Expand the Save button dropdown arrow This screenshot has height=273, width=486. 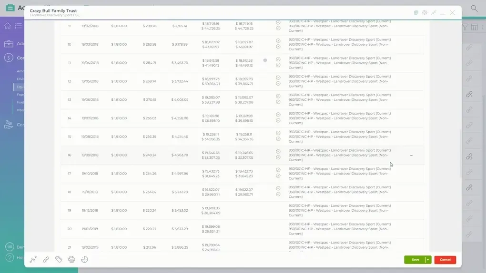428,260
